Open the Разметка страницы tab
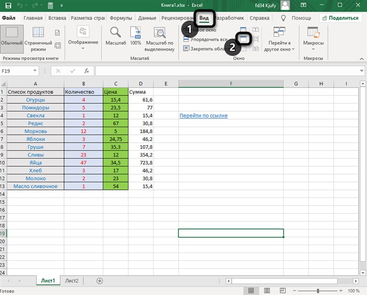The width and height of the screenshot is (367, 295). click(x=88, y=18)
